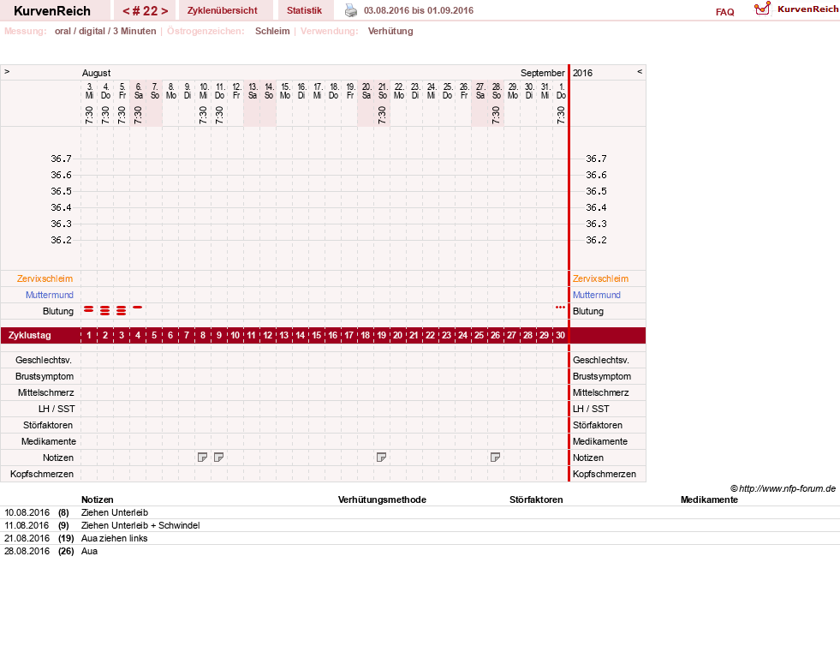Viewport: 840px width, 670px height.
Task: Click the date column 28. So
Action: point(497,91)
